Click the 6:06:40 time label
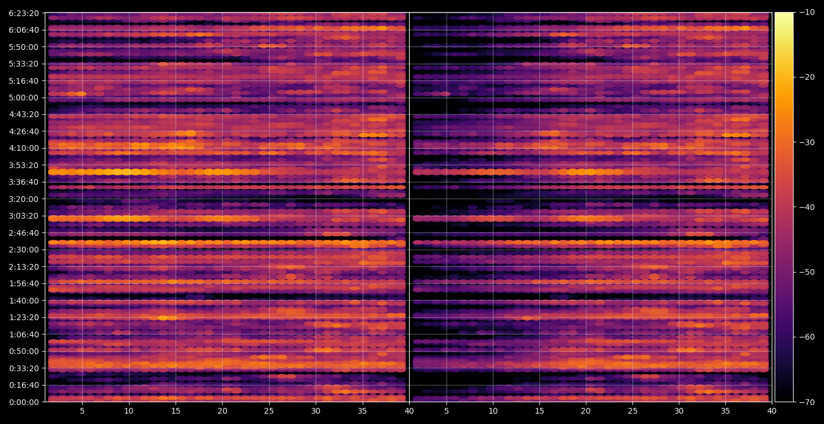824x424 pixels. [24, 30]
